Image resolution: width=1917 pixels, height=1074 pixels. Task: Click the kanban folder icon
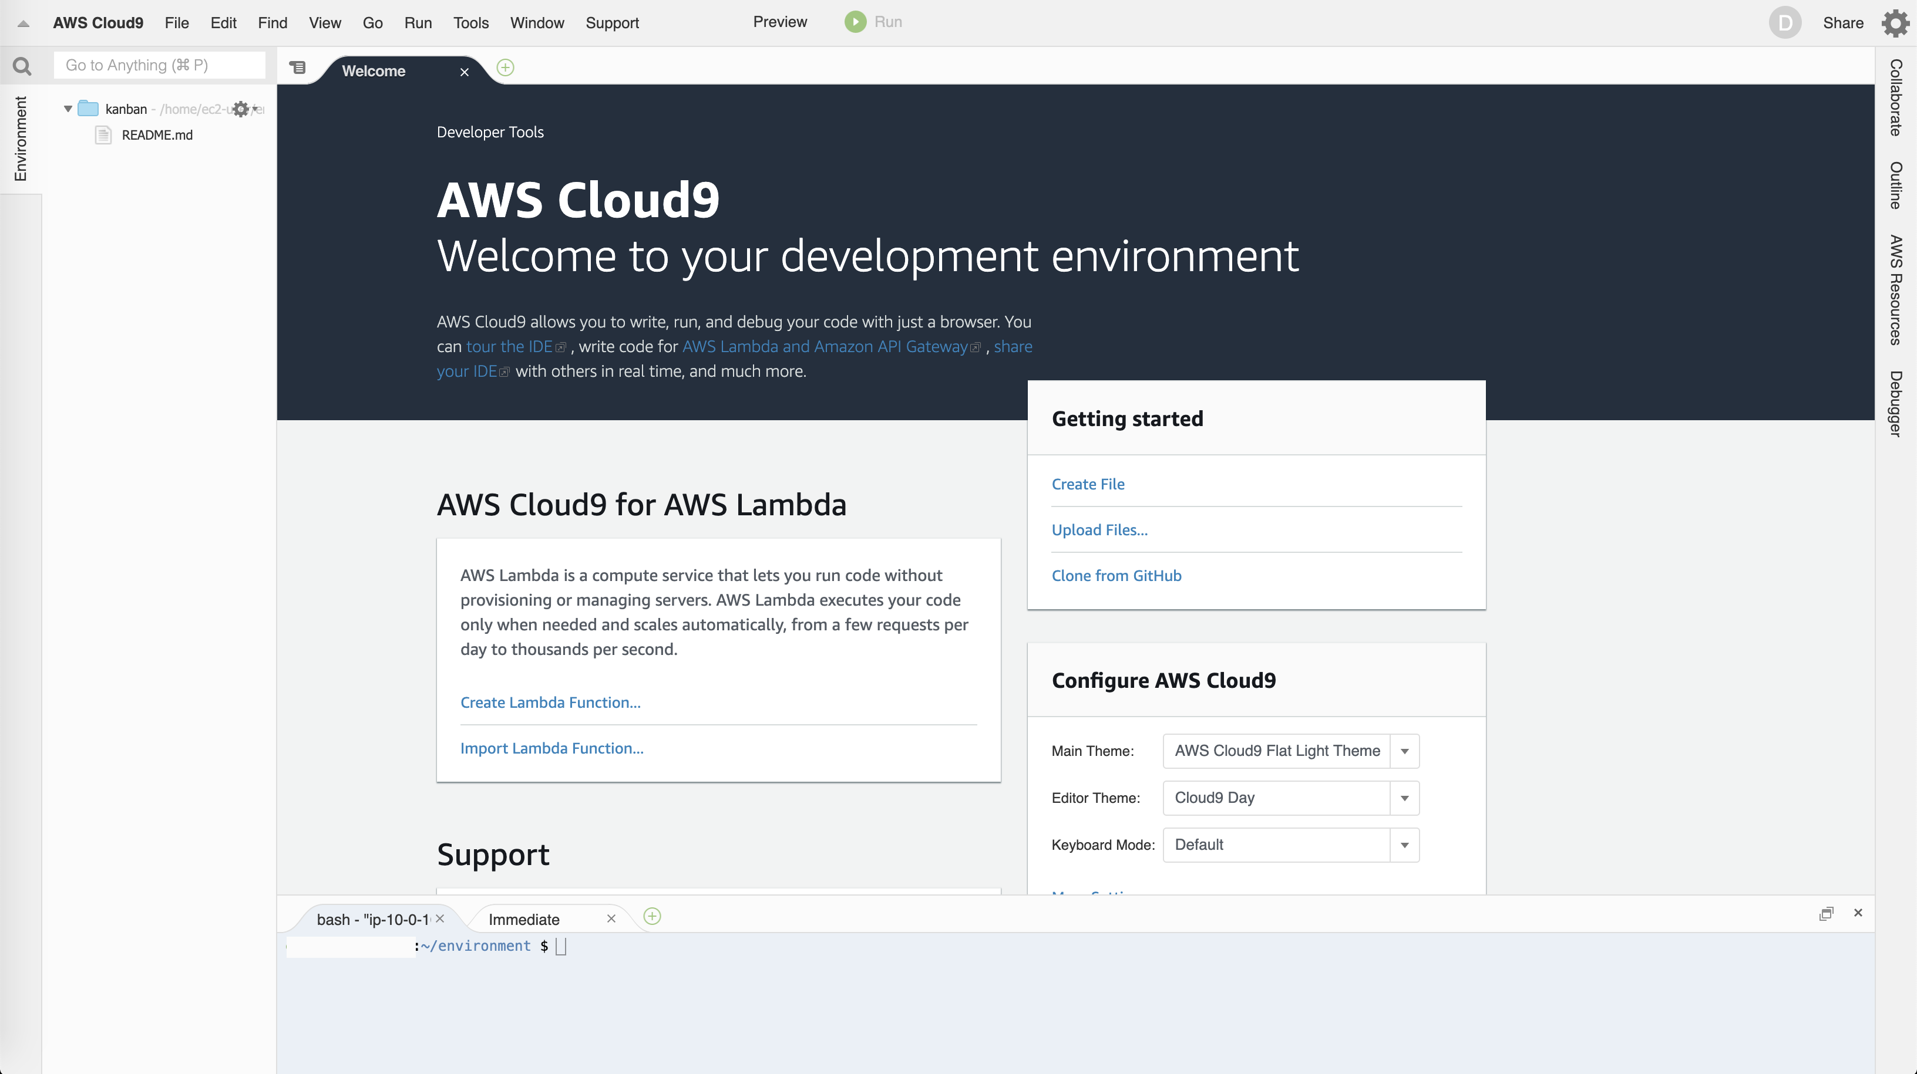click(x=89, y=109)
